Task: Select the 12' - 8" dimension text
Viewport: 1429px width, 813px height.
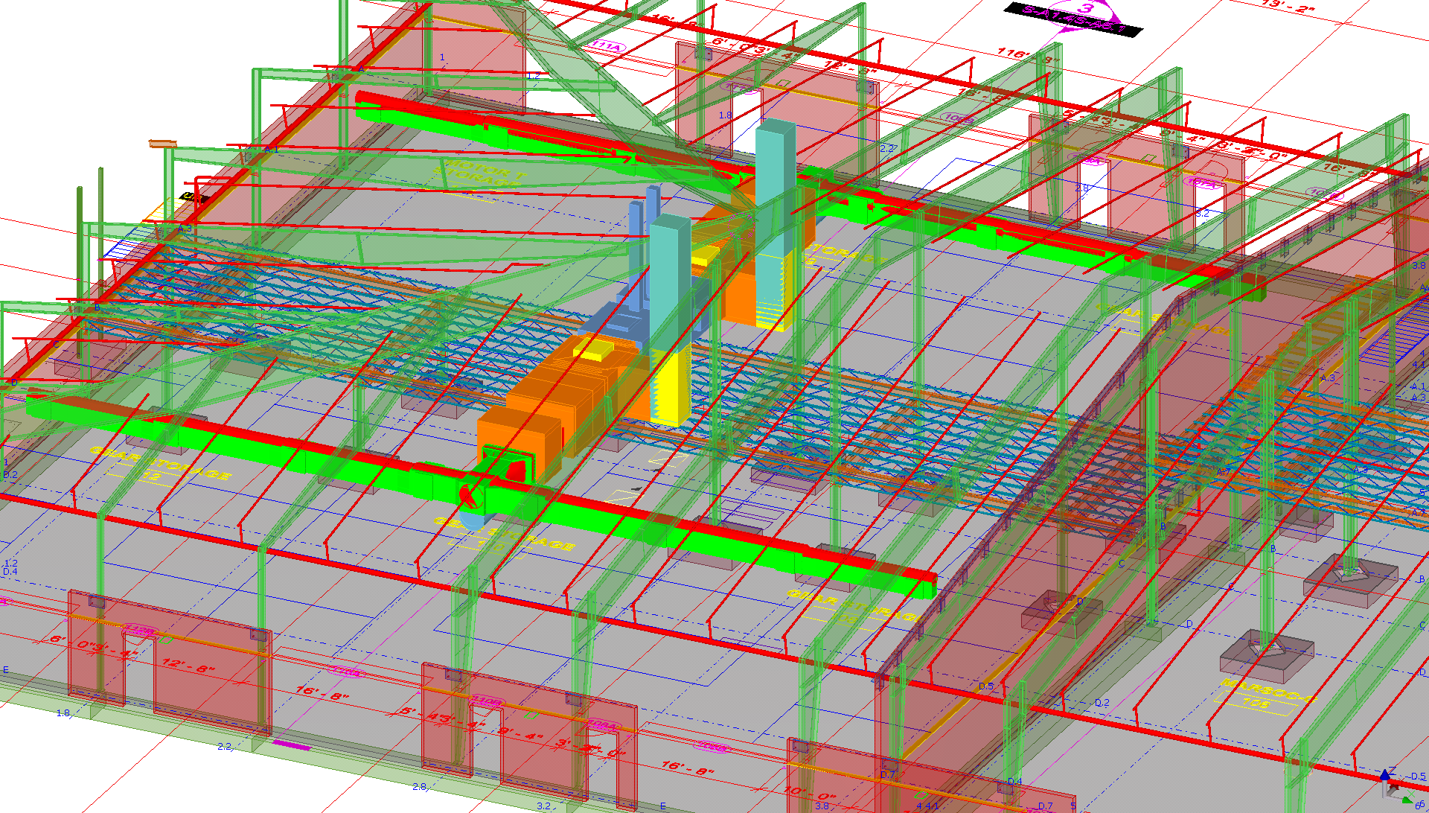Action: tap(187, 665)
